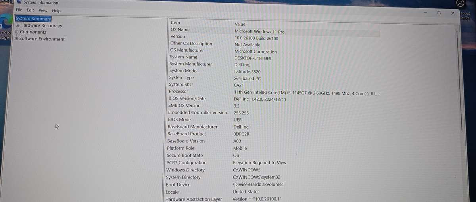Viewport: 476px width, 202px height.
Task: Close the System Information window
Action: tap(453, 13)
